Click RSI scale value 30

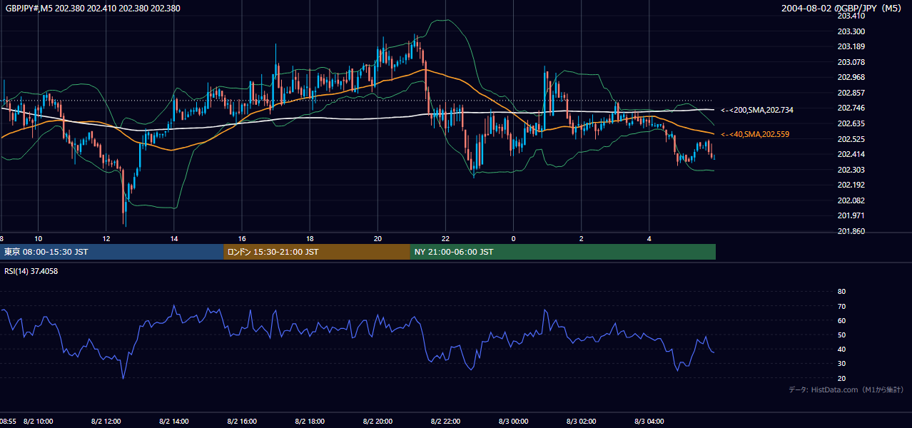click(841, 364)
